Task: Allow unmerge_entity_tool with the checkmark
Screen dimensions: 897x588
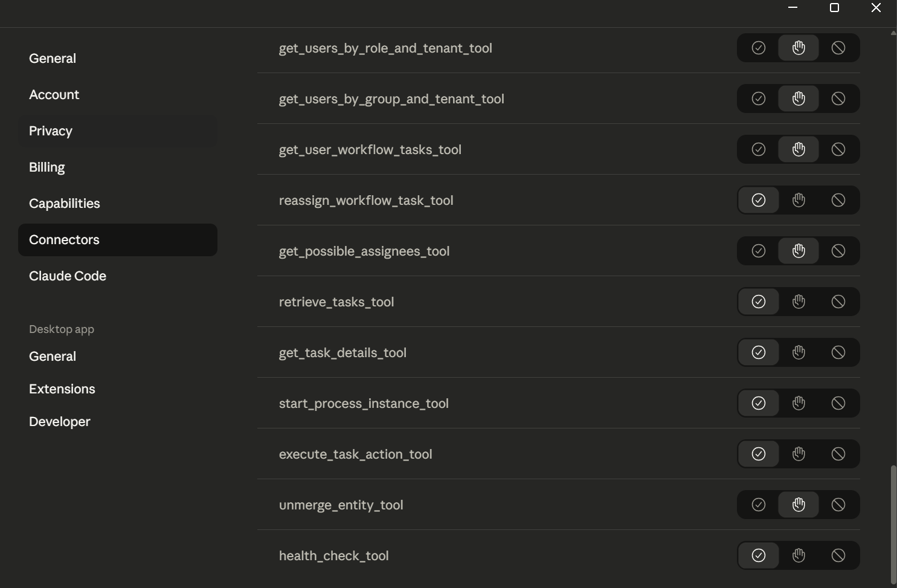Action: 759,505
